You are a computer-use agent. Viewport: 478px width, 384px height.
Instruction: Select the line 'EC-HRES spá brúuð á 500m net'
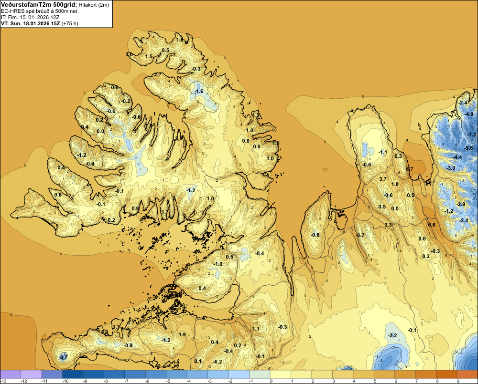coord(39,11)
